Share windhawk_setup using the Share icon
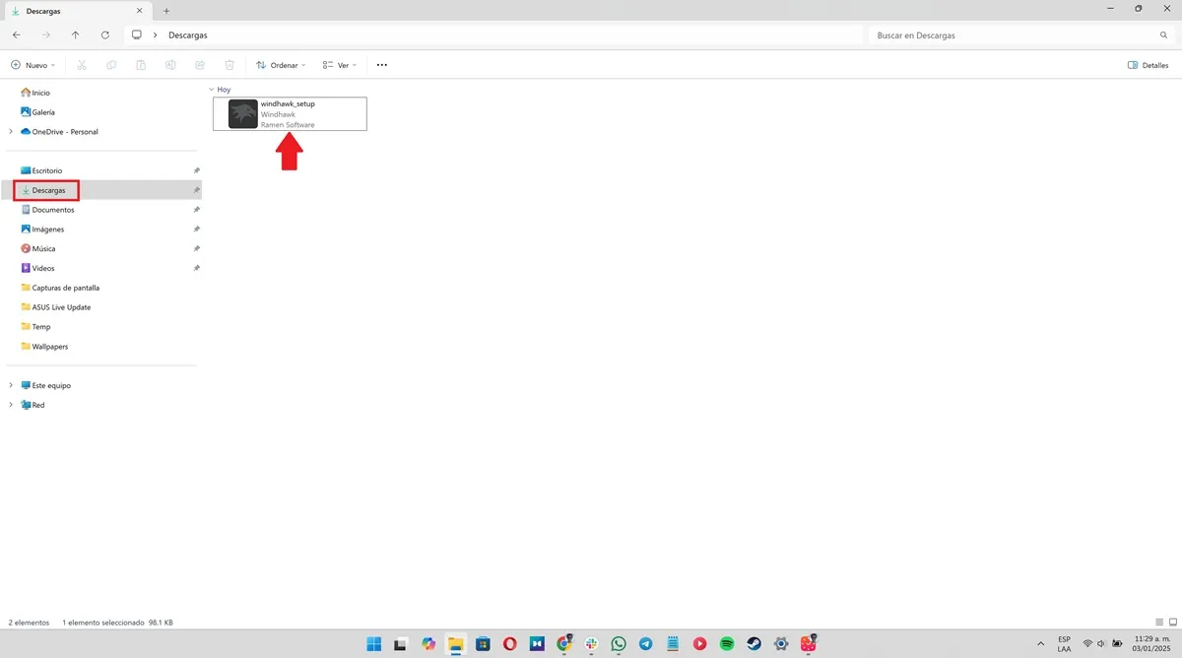Screen dimensions: 1182x658 pos(200,65)
